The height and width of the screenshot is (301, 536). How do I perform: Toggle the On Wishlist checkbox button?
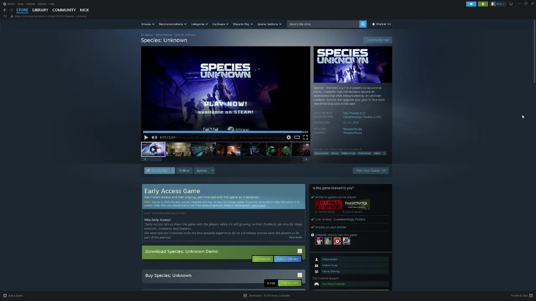click(157, 171)
